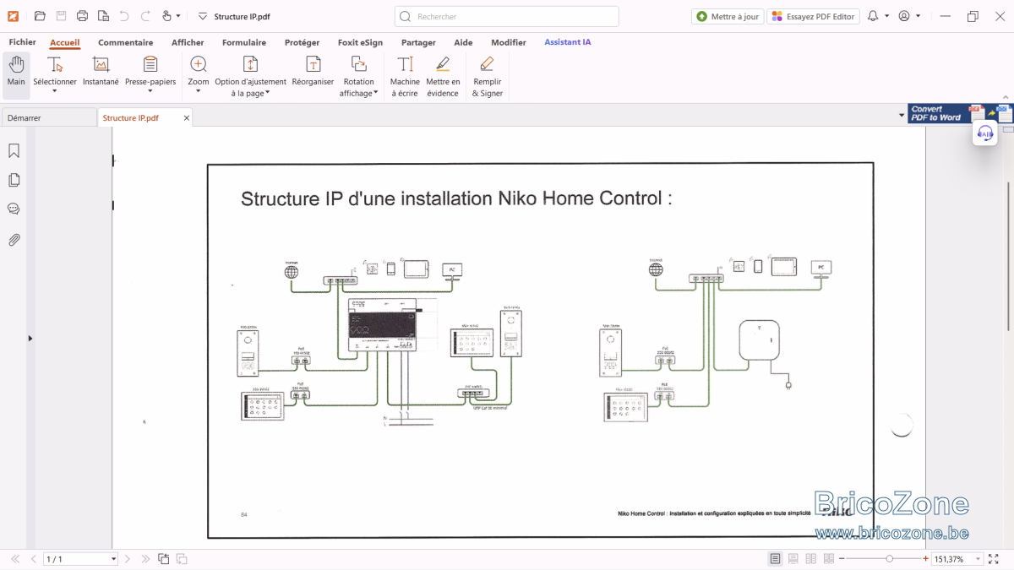Expand the quick access toolbar customize arrow
1014x570 pixels.
pyautogui.click(x=202, y=16)
